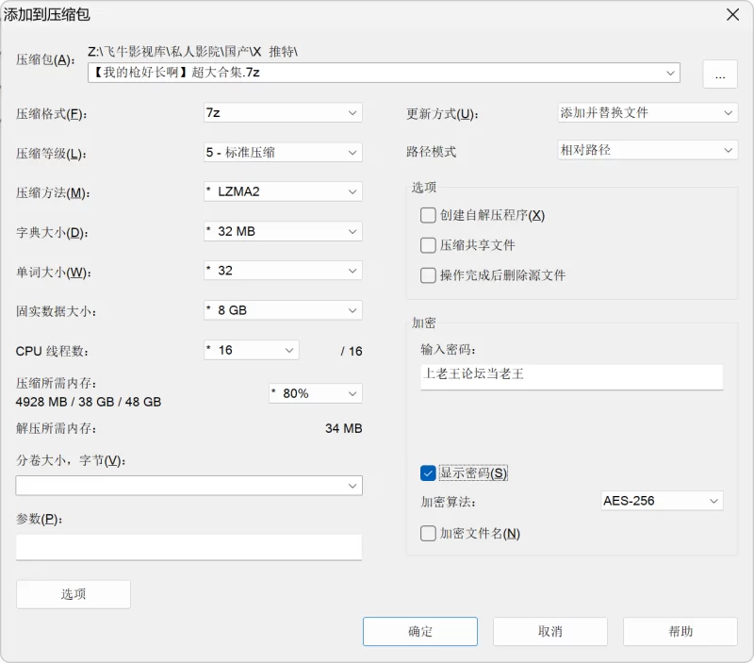Image resolution: width=754 pixels, height=663 pixels.
Task: Enable 加密文件名 checkbox
Action: pos(429,533)
